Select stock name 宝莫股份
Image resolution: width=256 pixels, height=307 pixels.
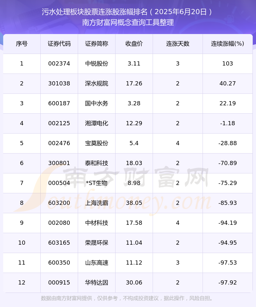[x=97, y=143]
